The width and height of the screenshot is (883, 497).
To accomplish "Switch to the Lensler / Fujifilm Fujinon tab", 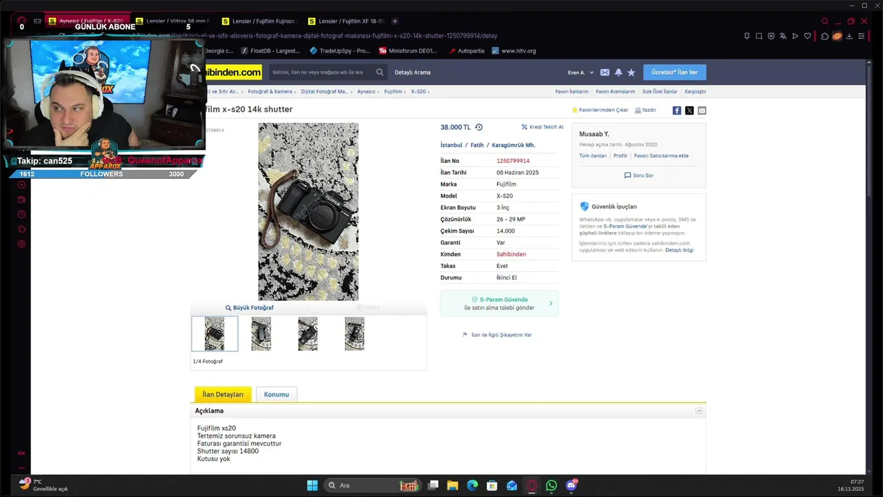I will click(259, 21).
